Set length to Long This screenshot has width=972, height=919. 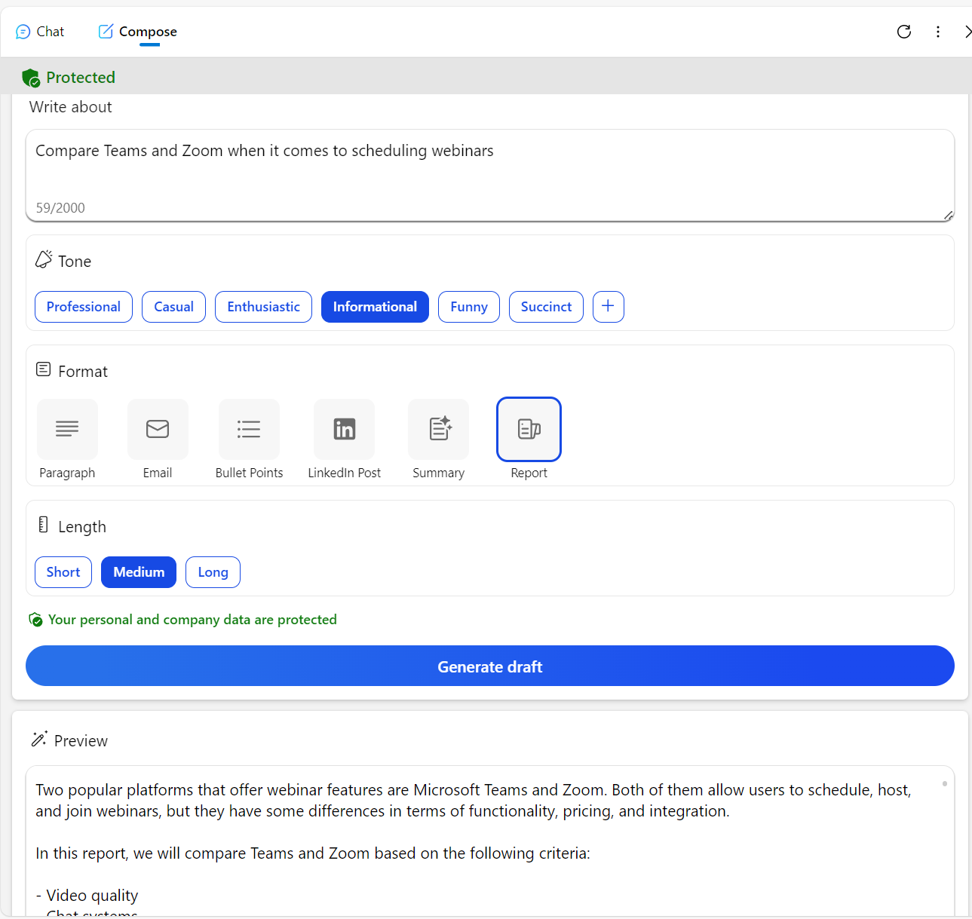(x=213, y=572)
